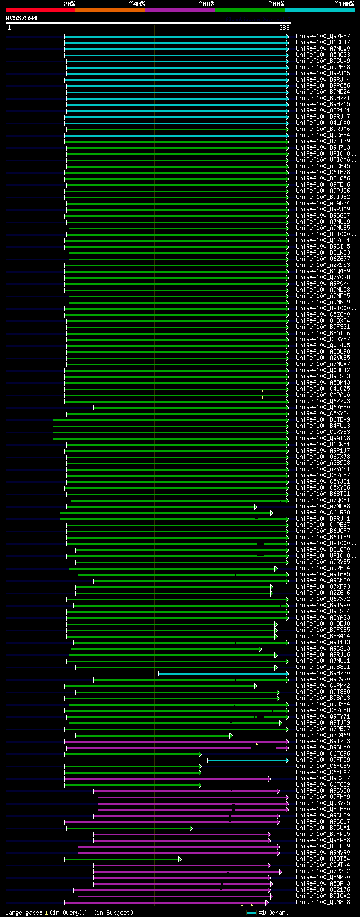Click the UniRef100_A3BU90 label
360x917 pixels.
click(323, 351)
